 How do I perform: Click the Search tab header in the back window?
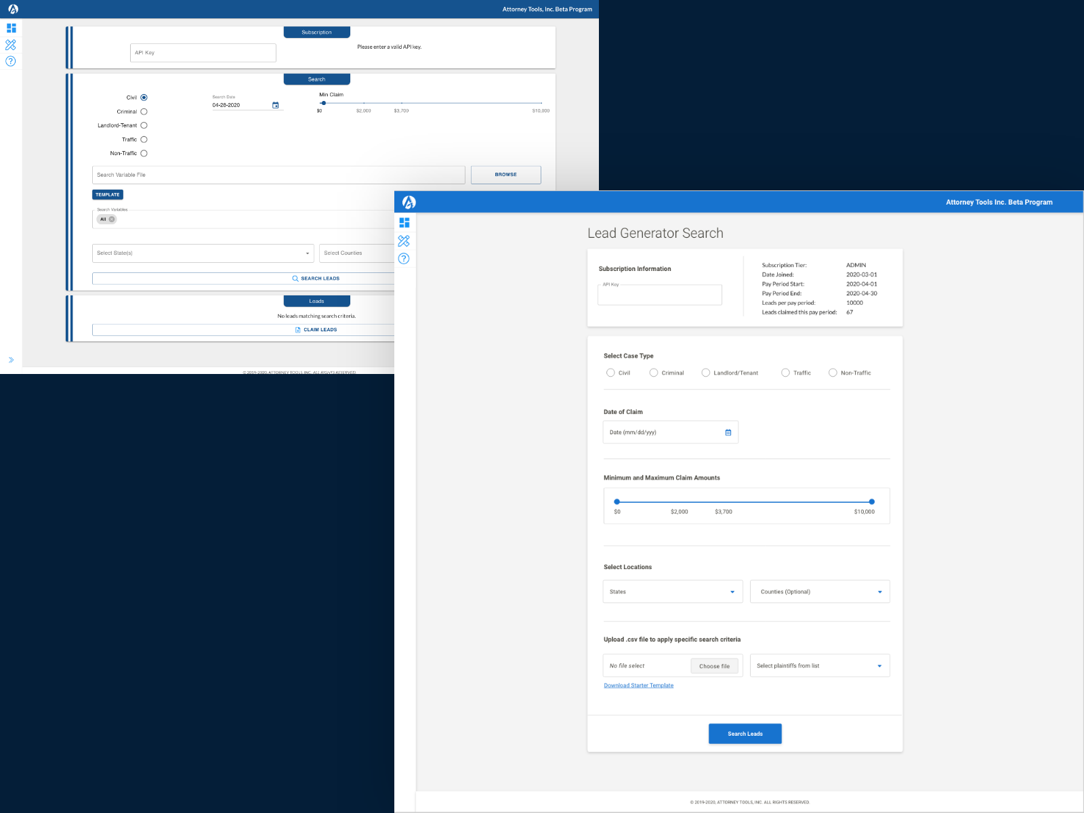point(316,79)
